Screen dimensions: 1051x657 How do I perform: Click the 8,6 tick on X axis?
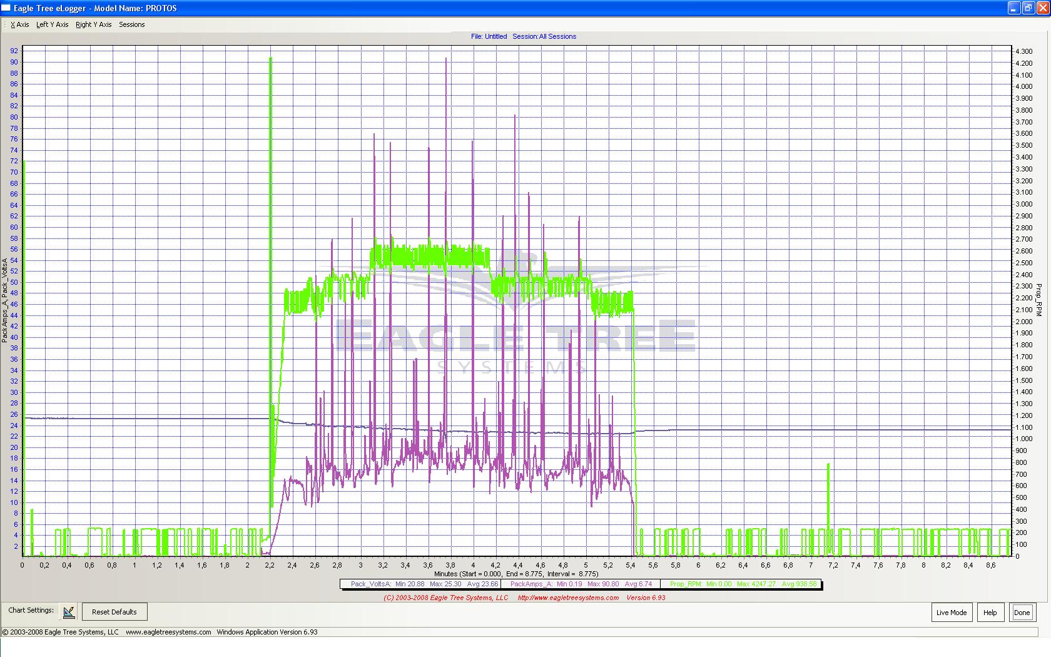click(990, 565)
